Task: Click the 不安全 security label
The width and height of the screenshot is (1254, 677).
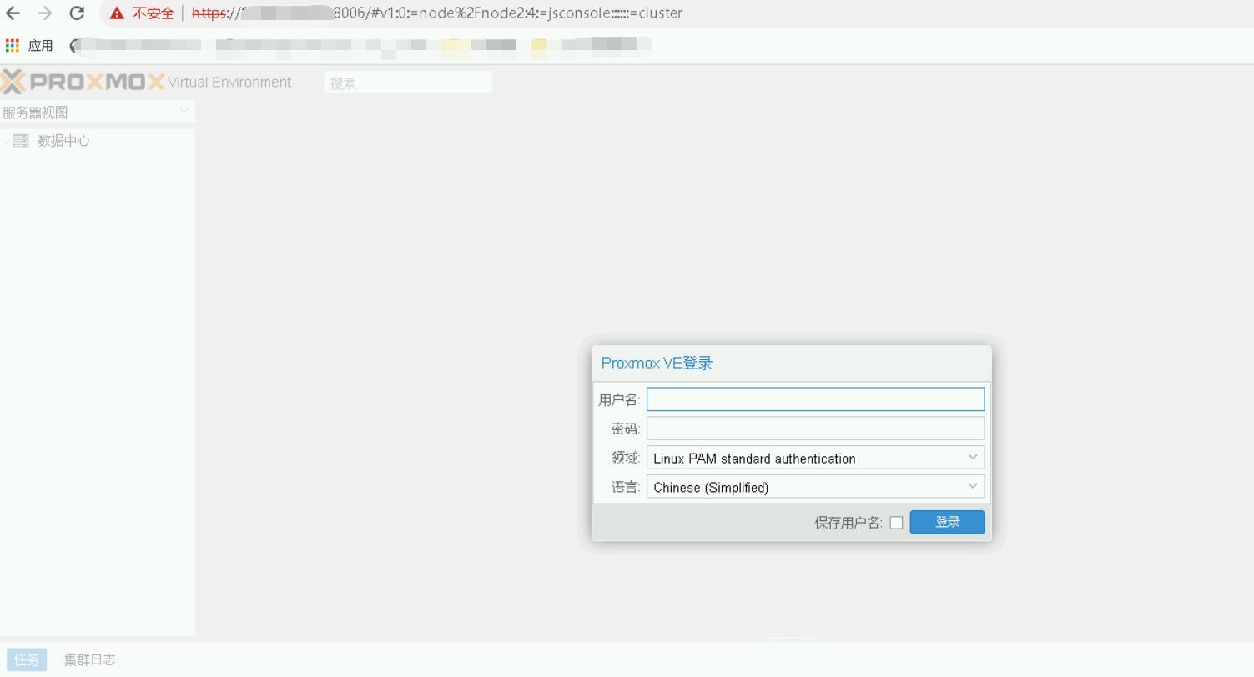Action: click(153, 13)
